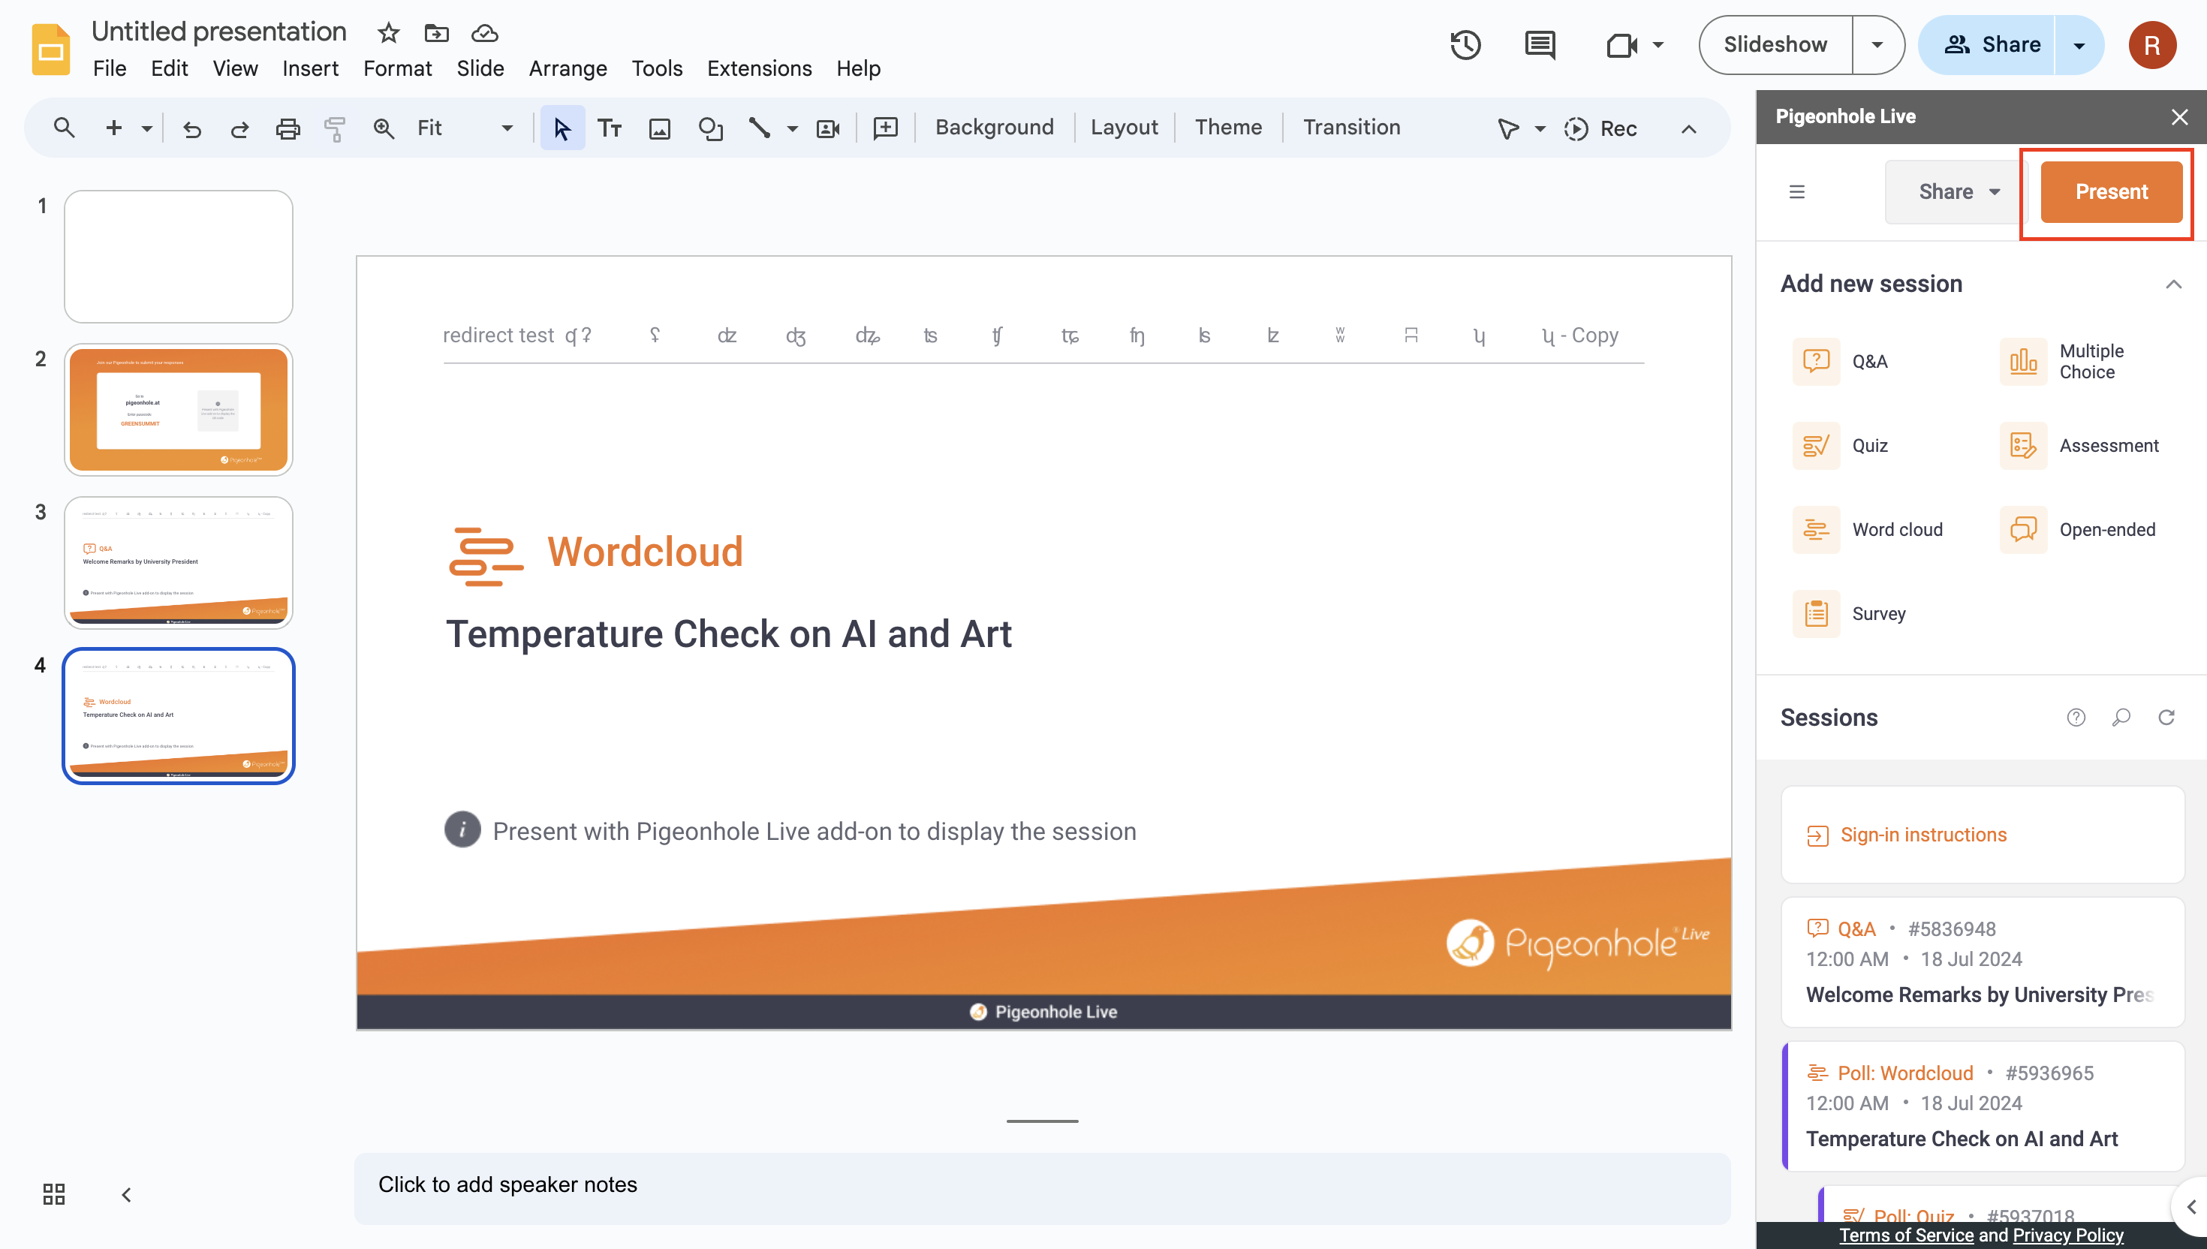Open the blue Share dropdown arrow
The width and height of the screenshot is (2207, 1249).
2079,44
